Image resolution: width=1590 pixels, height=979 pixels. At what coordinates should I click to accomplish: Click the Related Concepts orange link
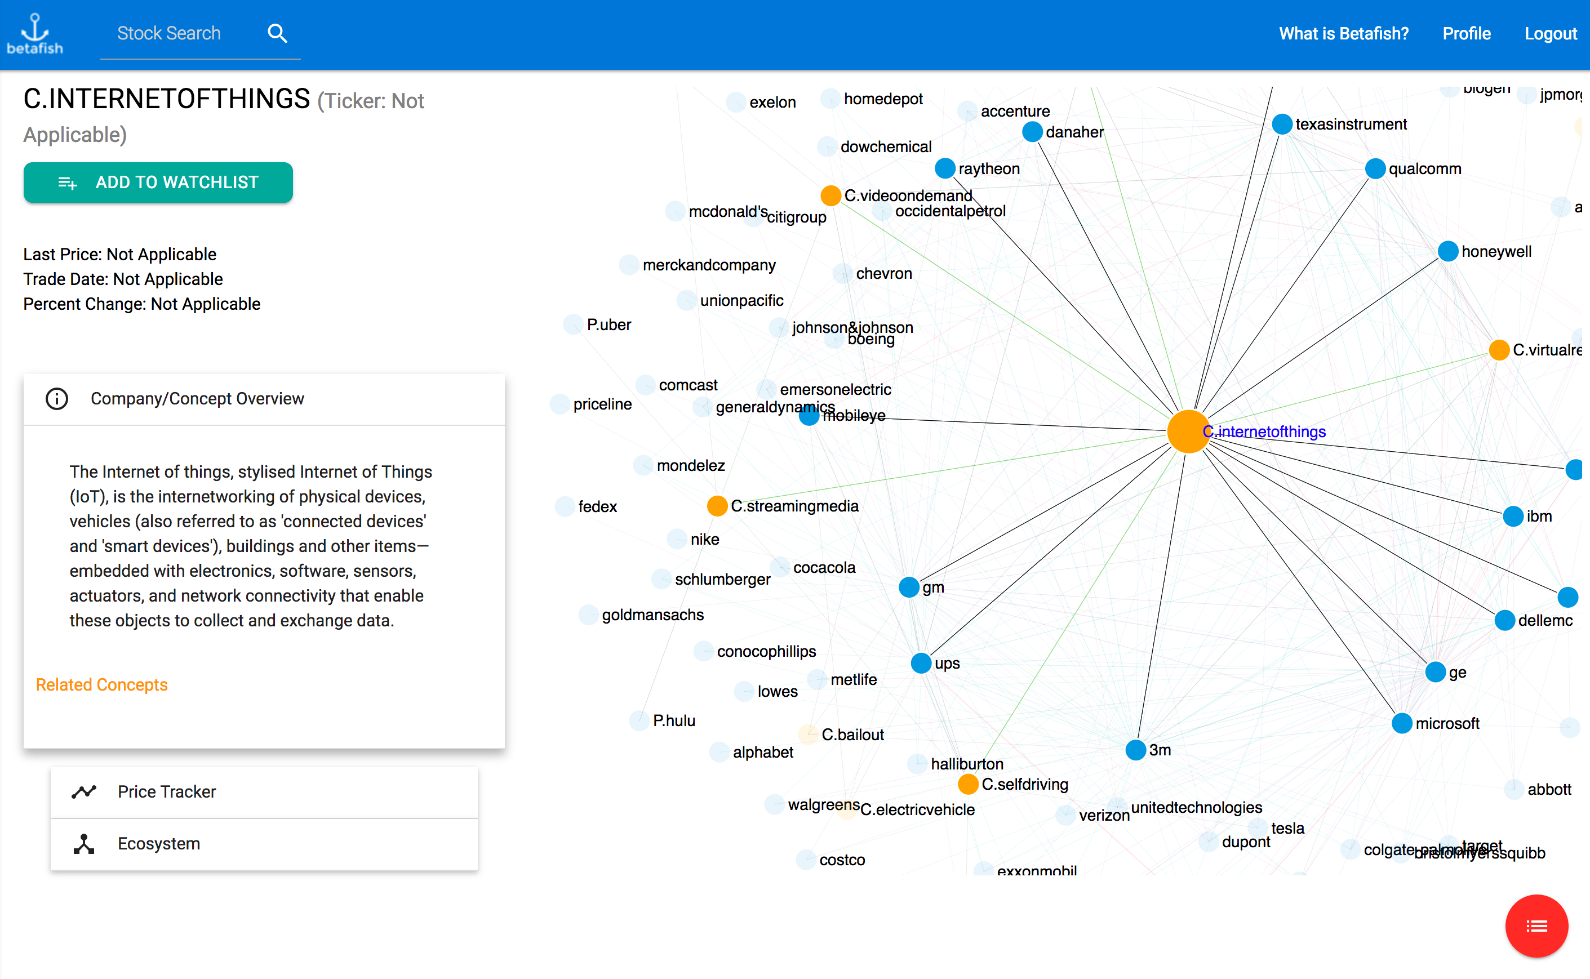[101, 684]
